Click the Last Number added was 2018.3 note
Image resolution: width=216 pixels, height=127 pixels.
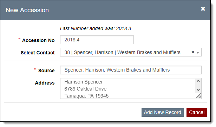[96, 28]
